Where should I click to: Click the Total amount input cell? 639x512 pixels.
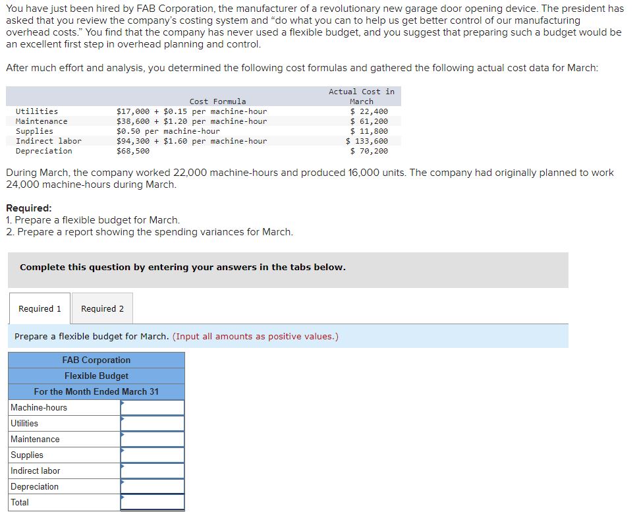click(152, 502)
